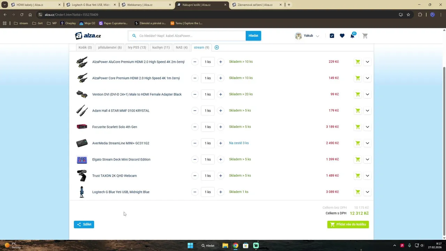The image size is (446, 251).
Task: Open Chrome from the taskbar
Action: [236, 245]
